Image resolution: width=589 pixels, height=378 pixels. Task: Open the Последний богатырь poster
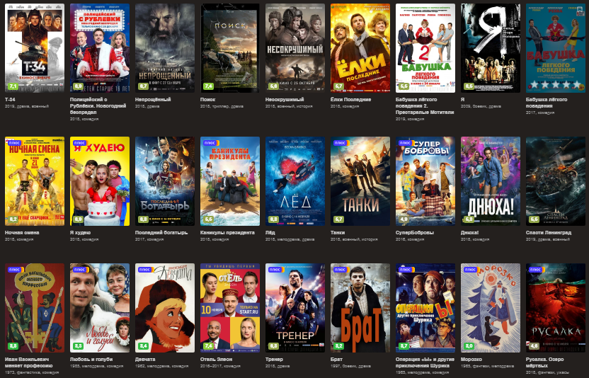(x=165, y=181)
